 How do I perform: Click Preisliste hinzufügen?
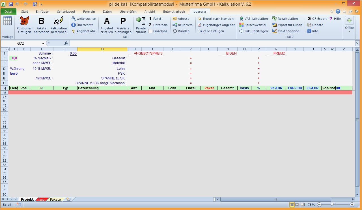click(x=123, y=25)
